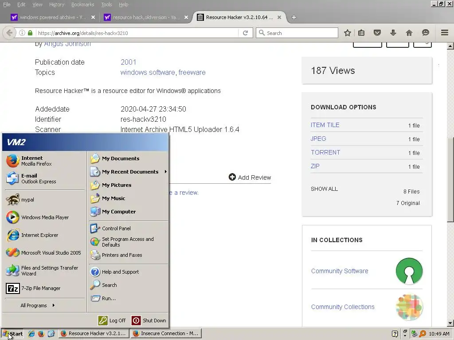Open 7-Zip File Manager

pos(45,288)
